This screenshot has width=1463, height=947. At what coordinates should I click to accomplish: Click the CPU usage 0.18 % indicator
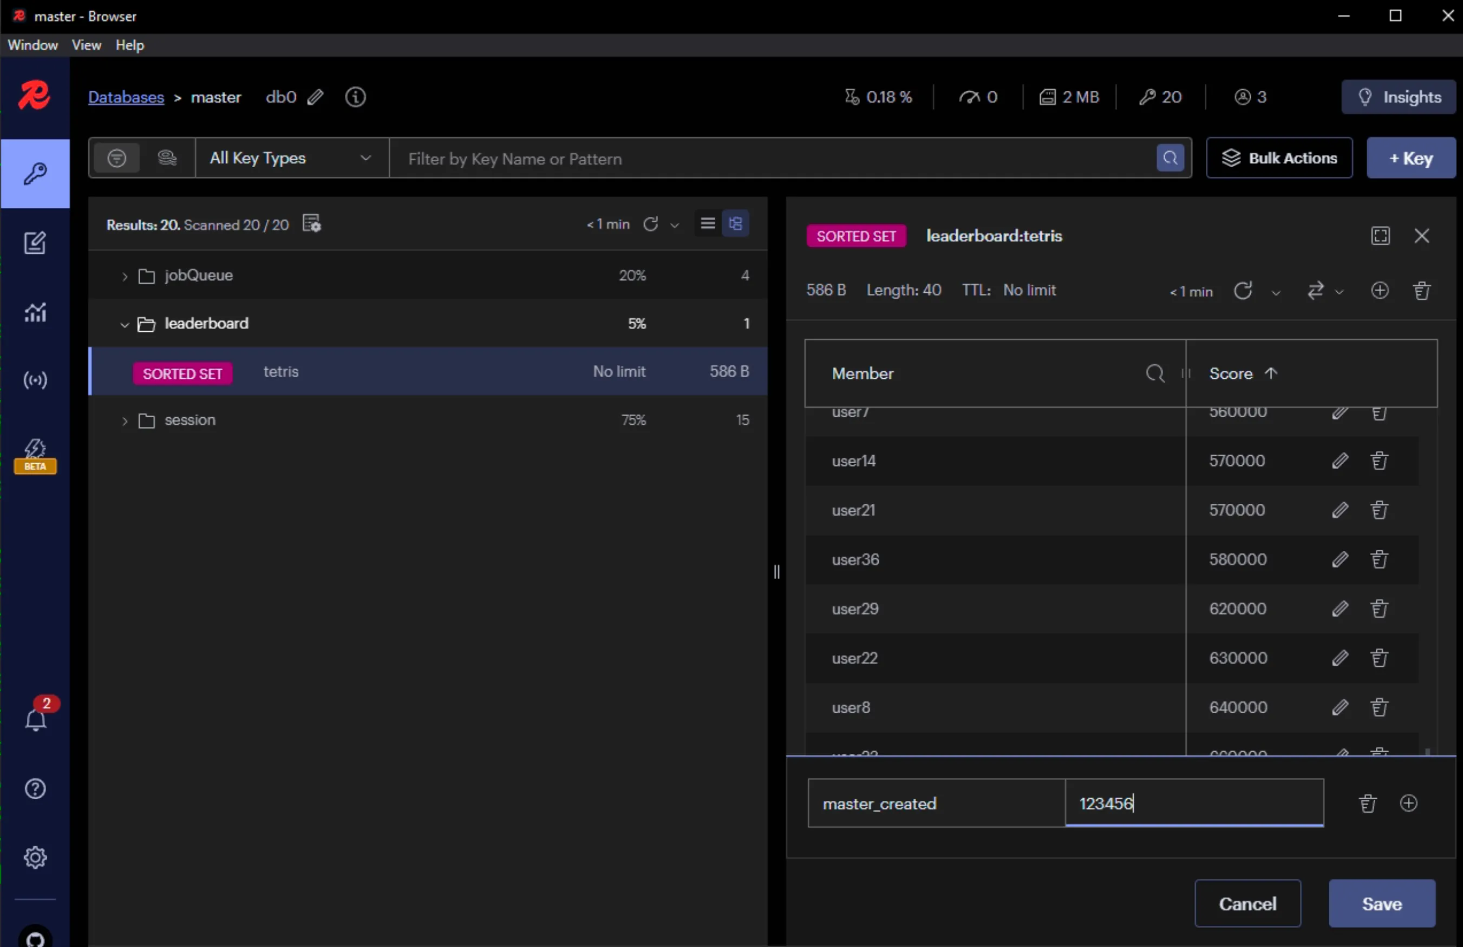click(x=878, y=97)
